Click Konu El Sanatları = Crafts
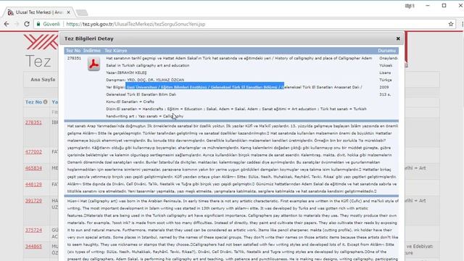464x261 pixels. click(130, 101)
